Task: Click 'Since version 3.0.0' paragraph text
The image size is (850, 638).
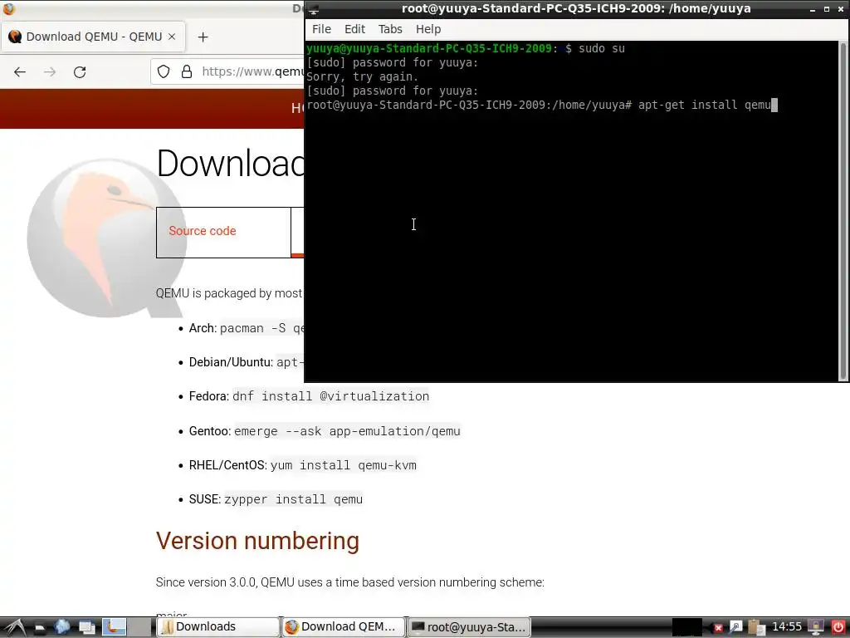Action: [349, 582]
